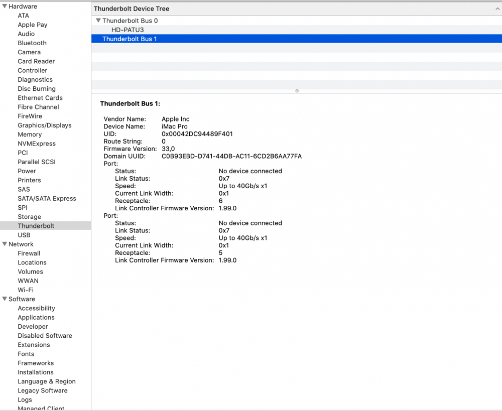Select Thunderbolt Bus 0 row
Image resolution: width=502 pixels, height=411 pixels.
coord(297,21)
